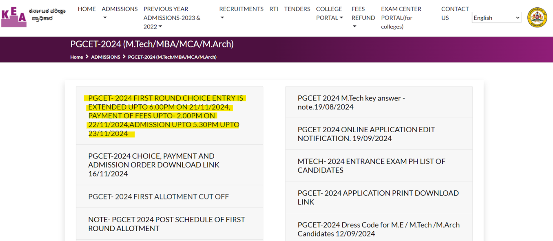Viewport: 553px width, 241px height.
Task: Open the TENDERS page
Action: pos(297,9)
